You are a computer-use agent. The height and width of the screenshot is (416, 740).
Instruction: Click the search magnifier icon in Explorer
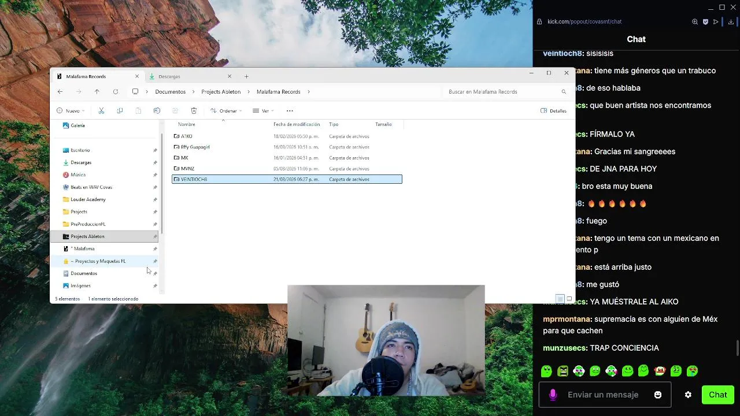coord(564,92)
